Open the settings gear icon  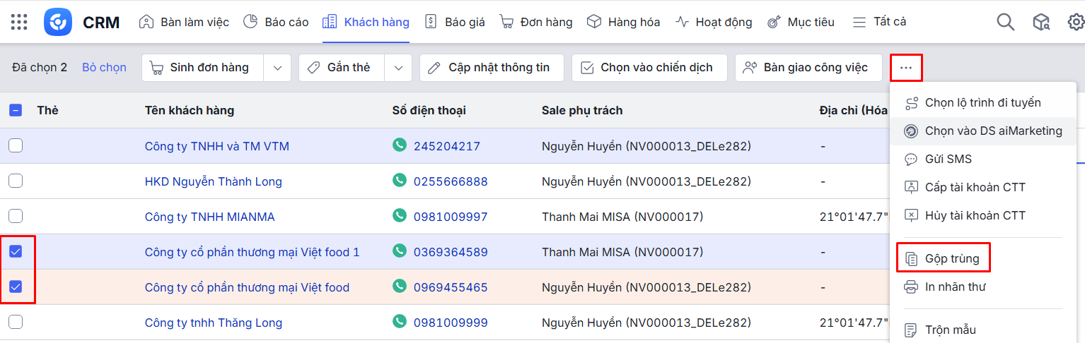tap(1076, 22)
